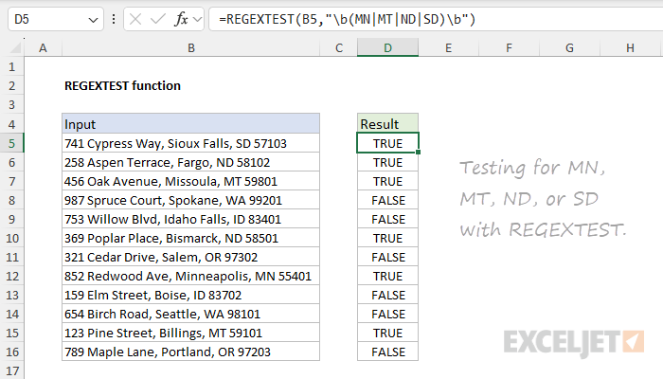Select cell '852 Redwood Ave, Minneapolis, MN 55401'
This screenshot has height=379, width=663.
[x=190, y=277]
